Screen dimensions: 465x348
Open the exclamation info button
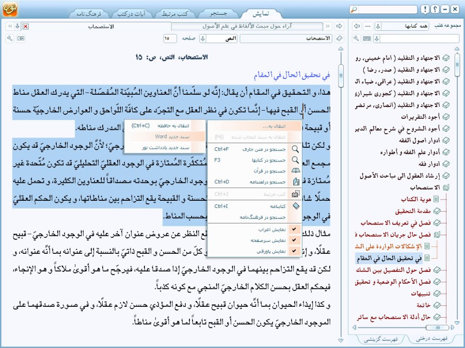point(425,9)
